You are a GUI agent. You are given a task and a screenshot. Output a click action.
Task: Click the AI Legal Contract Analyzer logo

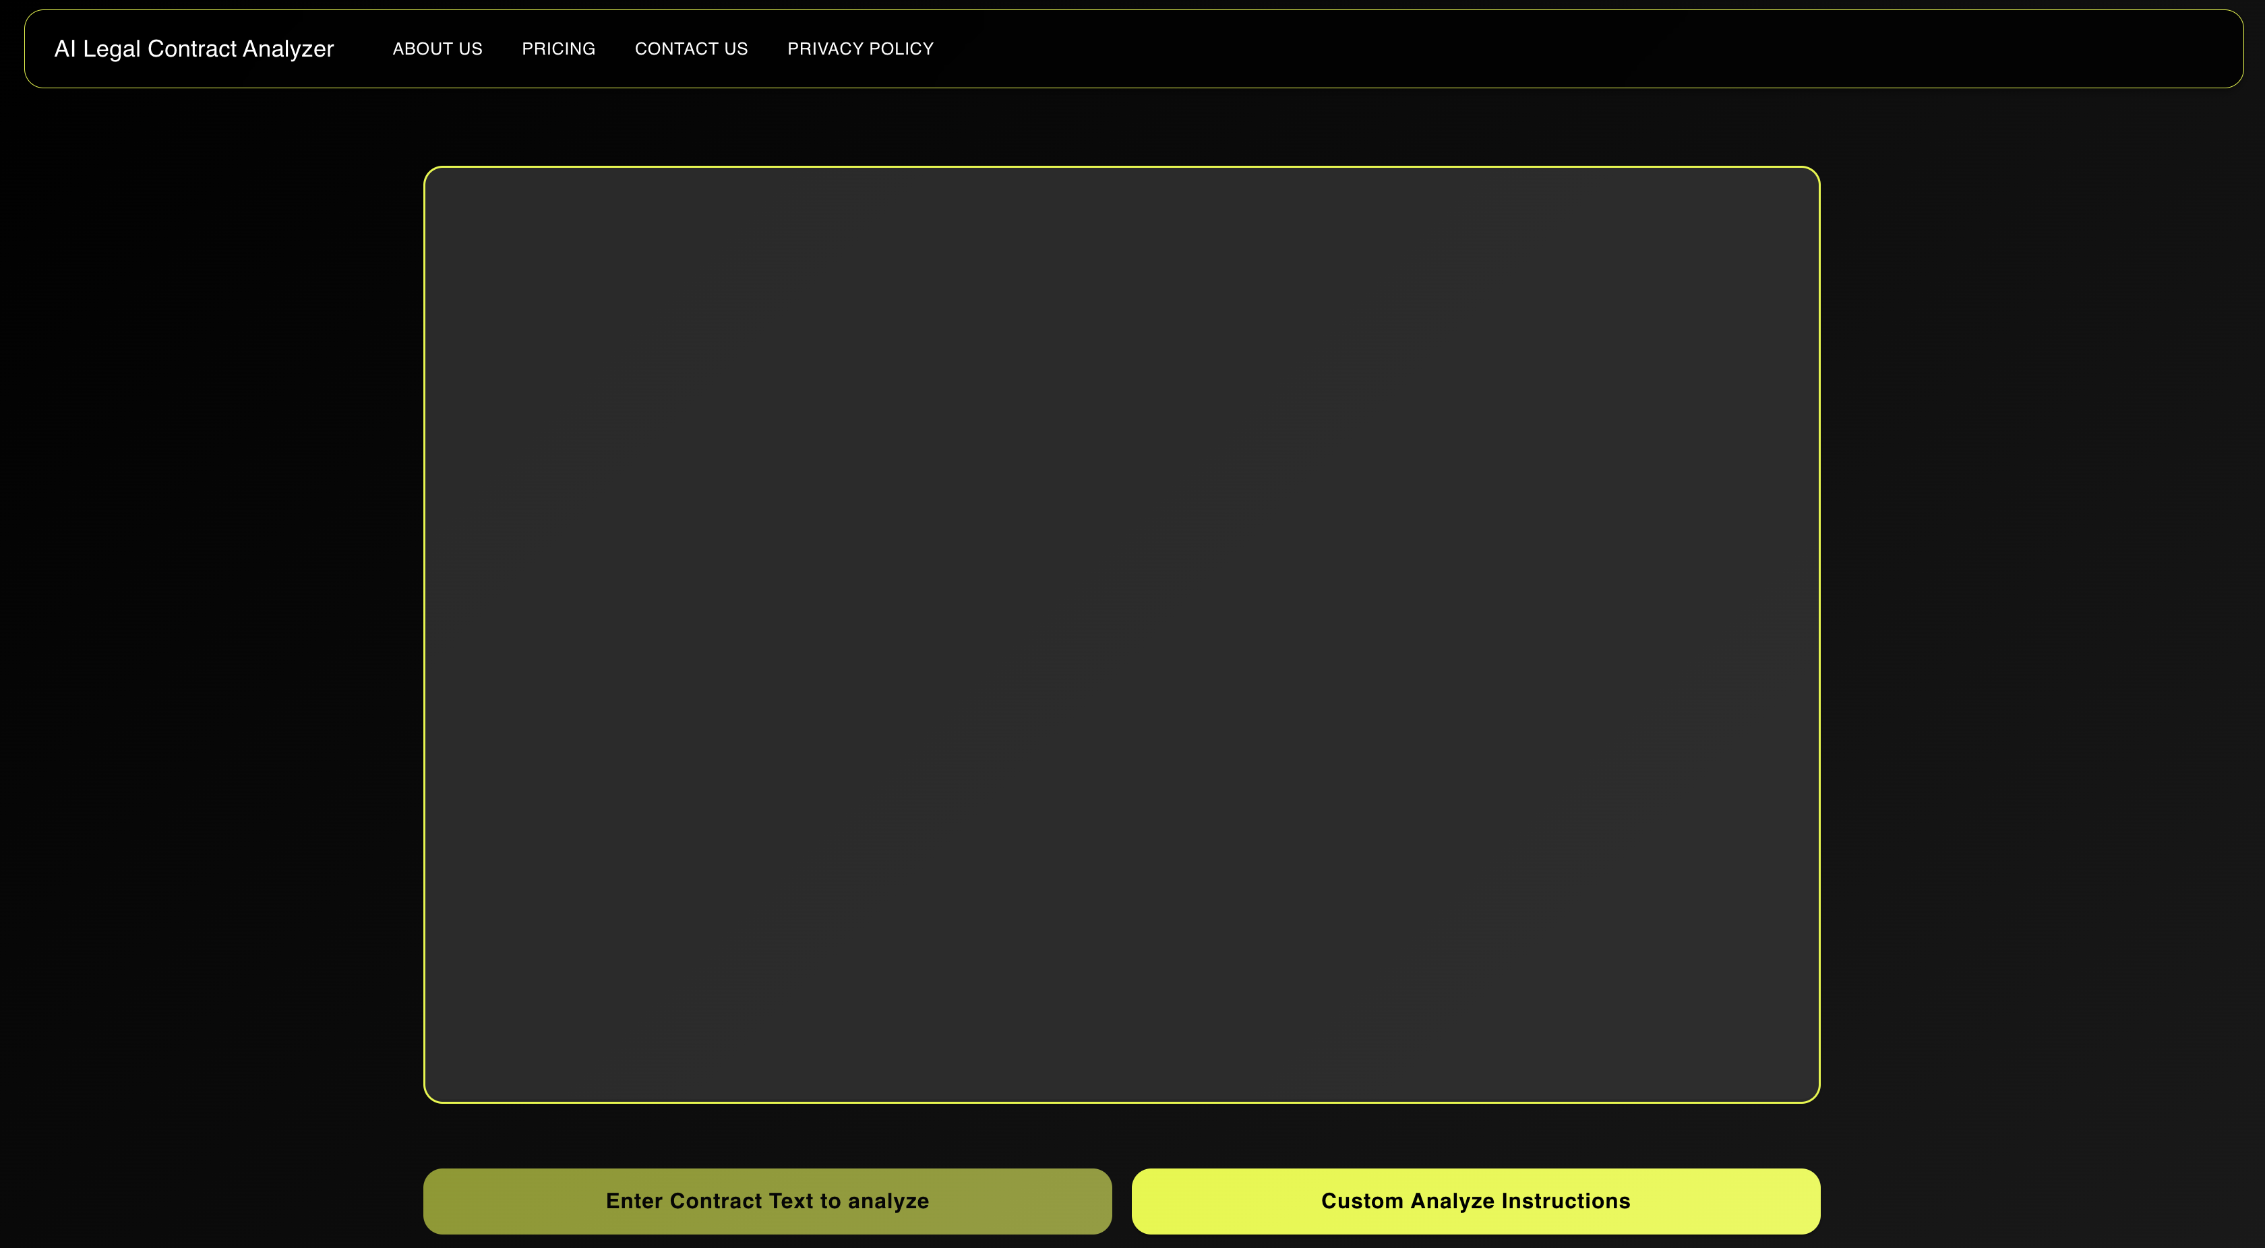click(193, 49)
